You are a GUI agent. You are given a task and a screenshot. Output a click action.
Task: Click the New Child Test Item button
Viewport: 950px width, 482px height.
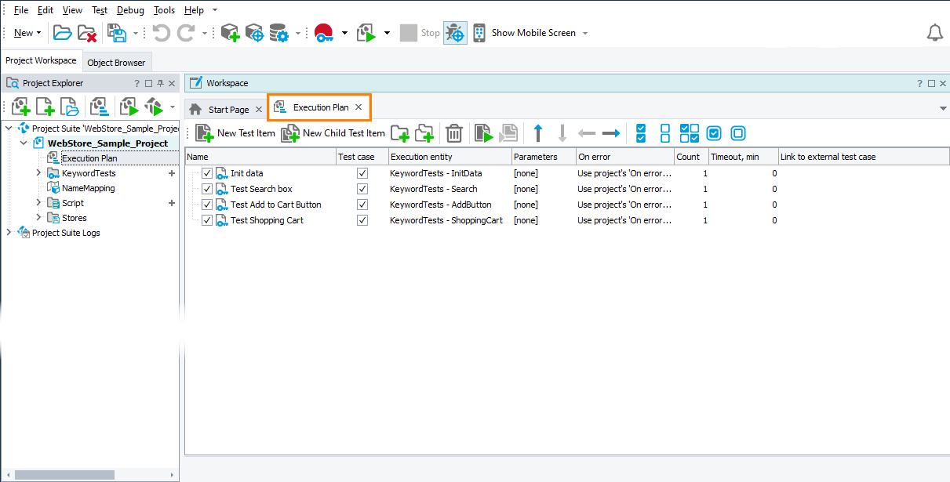coord(333,133)
